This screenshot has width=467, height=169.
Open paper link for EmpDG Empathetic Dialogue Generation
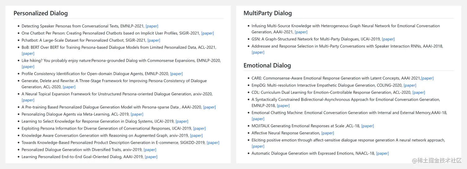pos(410,86)
